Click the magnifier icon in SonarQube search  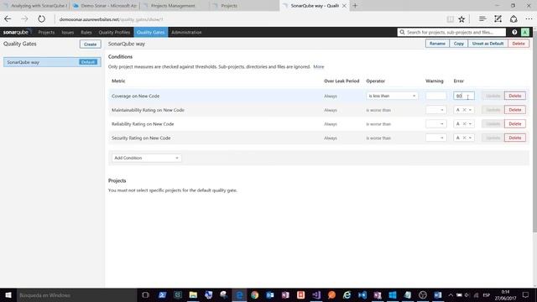tap(403, 32)
